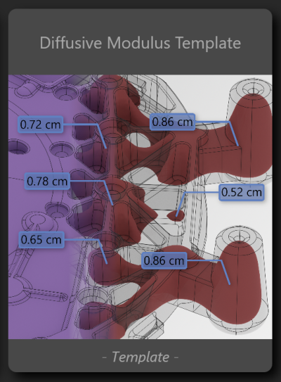
Task: Click the 0.86 cm label beside lower dome
Action: pos(164,261)
